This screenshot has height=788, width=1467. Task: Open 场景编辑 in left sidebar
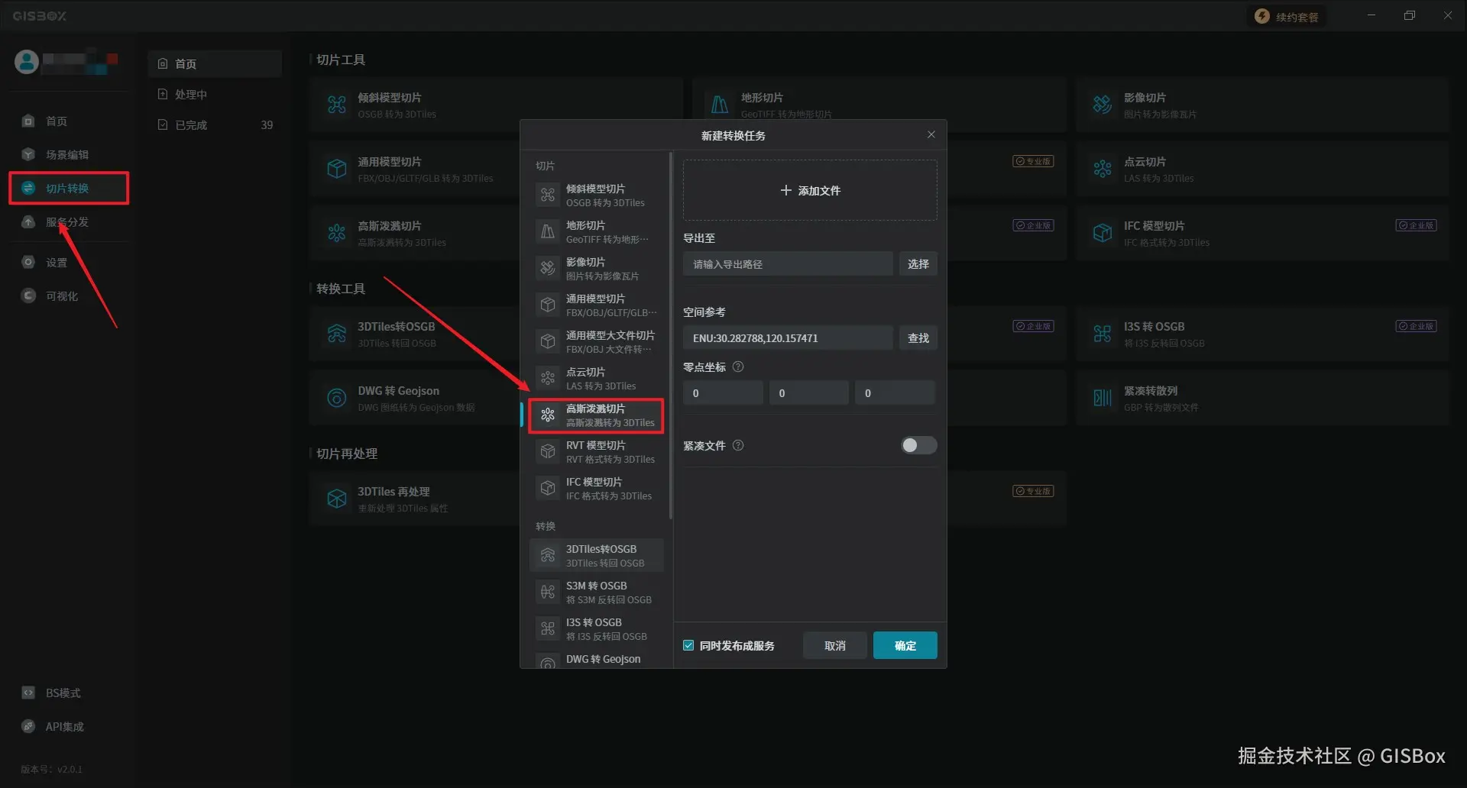69,155
